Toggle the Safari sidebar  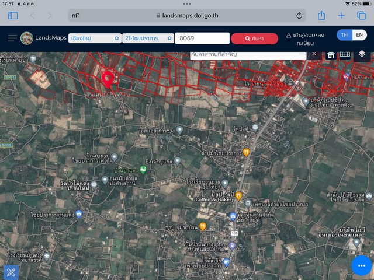coord(13,16)
